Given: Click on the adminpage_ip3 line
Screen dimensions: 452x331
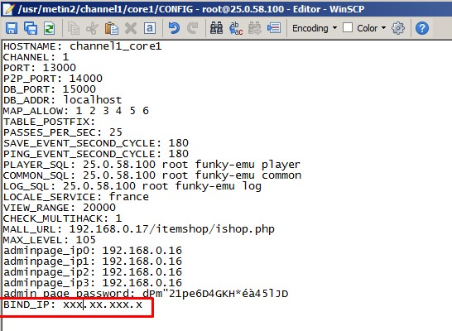Looking at the screenshot, I should point(93,283).
